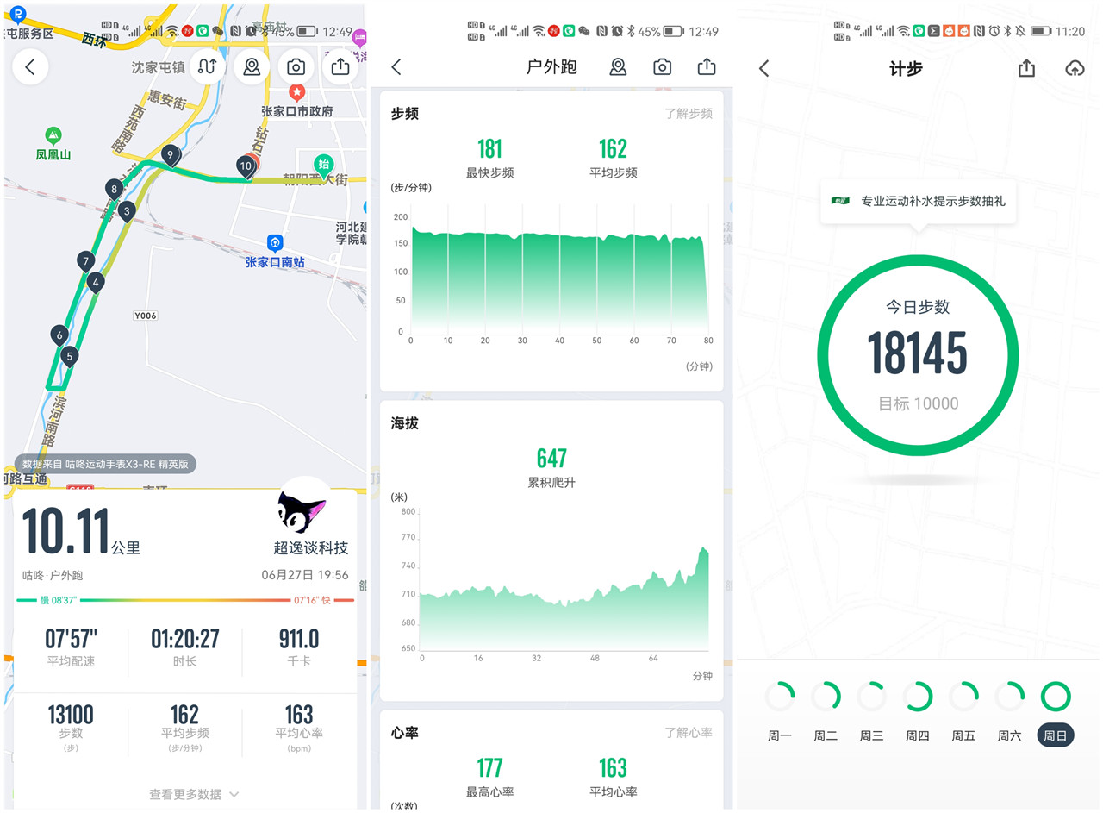Tap the 07'57" 平均配速 value
This screenshot has width=1103, height=813.
[71, 639]
